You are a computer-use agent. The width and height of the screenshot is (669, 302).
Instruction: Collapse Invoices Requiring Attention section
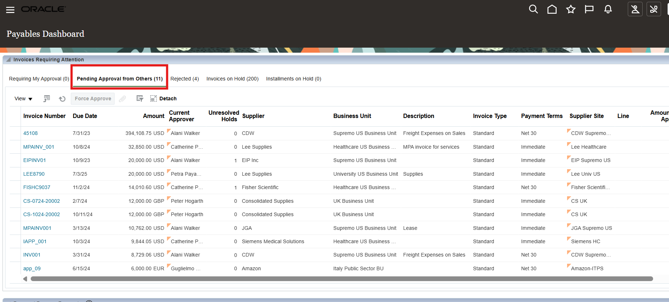pyautogui.click(x=8, y=60)
